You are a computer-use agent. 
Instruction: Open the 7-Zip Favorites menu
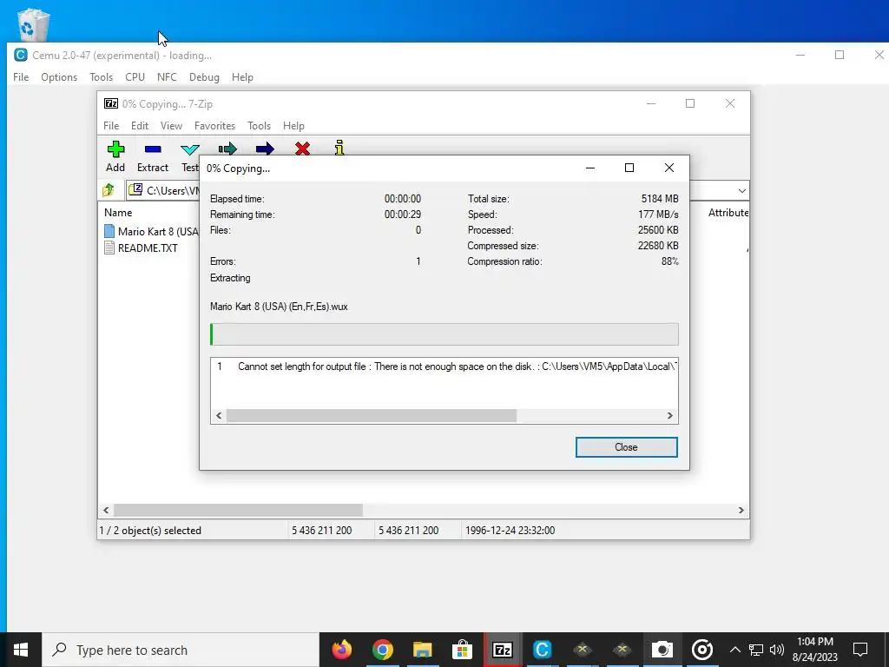[214, 126]
